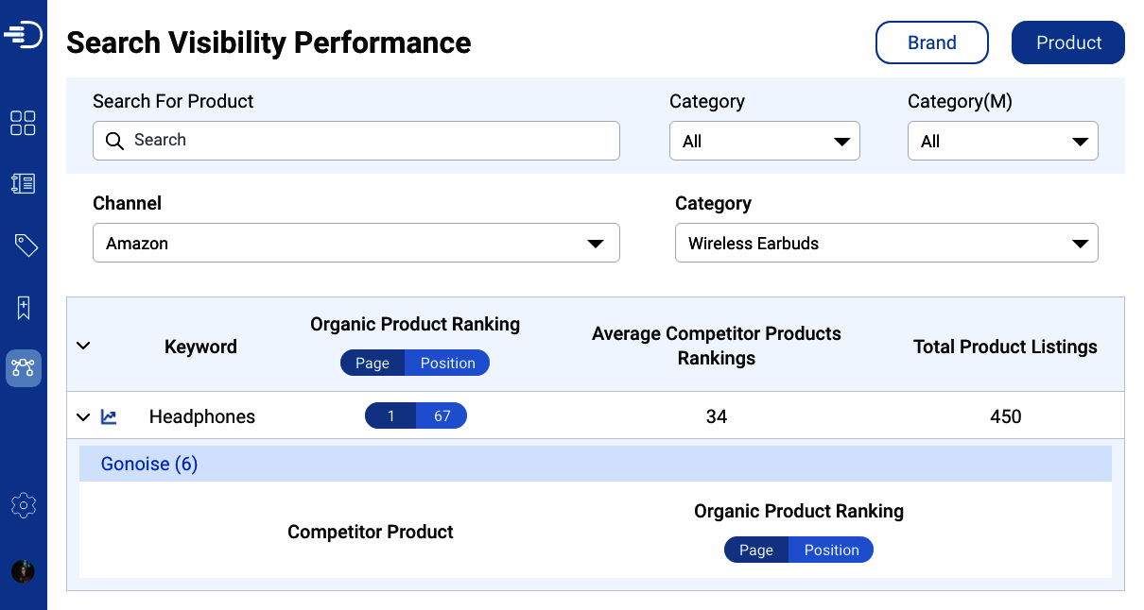The image size is (1144, 610).
Task: Open the dashboard grid icon
Action: (23, 123)
